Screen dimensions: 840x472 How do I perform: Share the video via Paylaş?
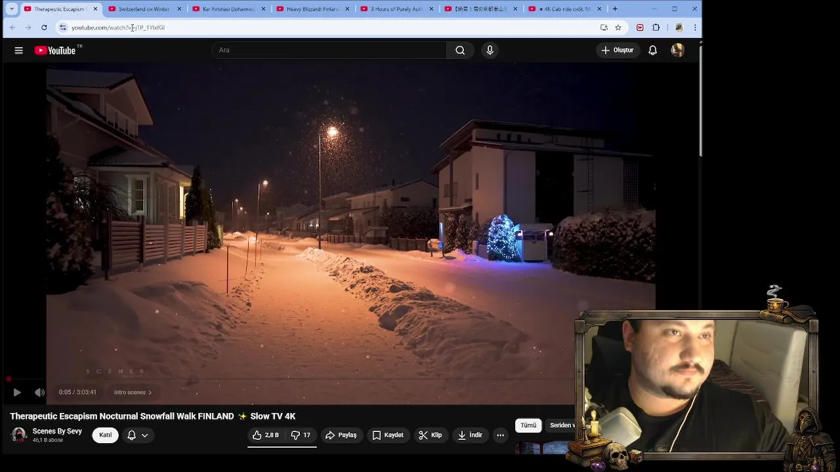tap(341, 435)
